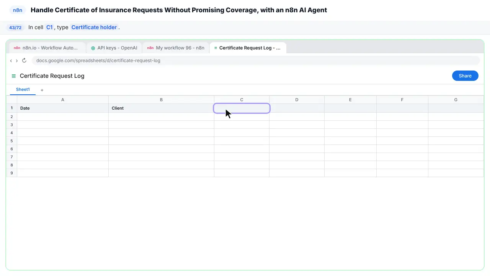Add a new sheet with the plus icon

[x=42, y=90]
